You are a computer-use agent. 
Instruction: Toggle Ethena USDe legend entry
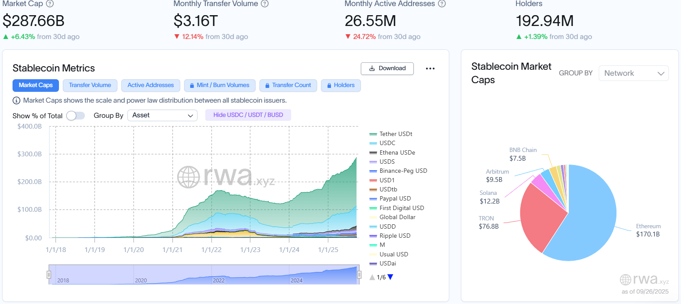(392, 153)
